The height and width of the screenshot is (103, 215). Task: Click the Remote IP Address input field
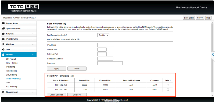tap(105, 59)
